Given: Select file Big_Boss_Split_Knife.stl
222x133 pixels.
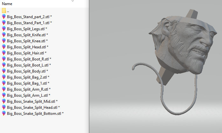Looking at the screenshot, I should (27, 35).
